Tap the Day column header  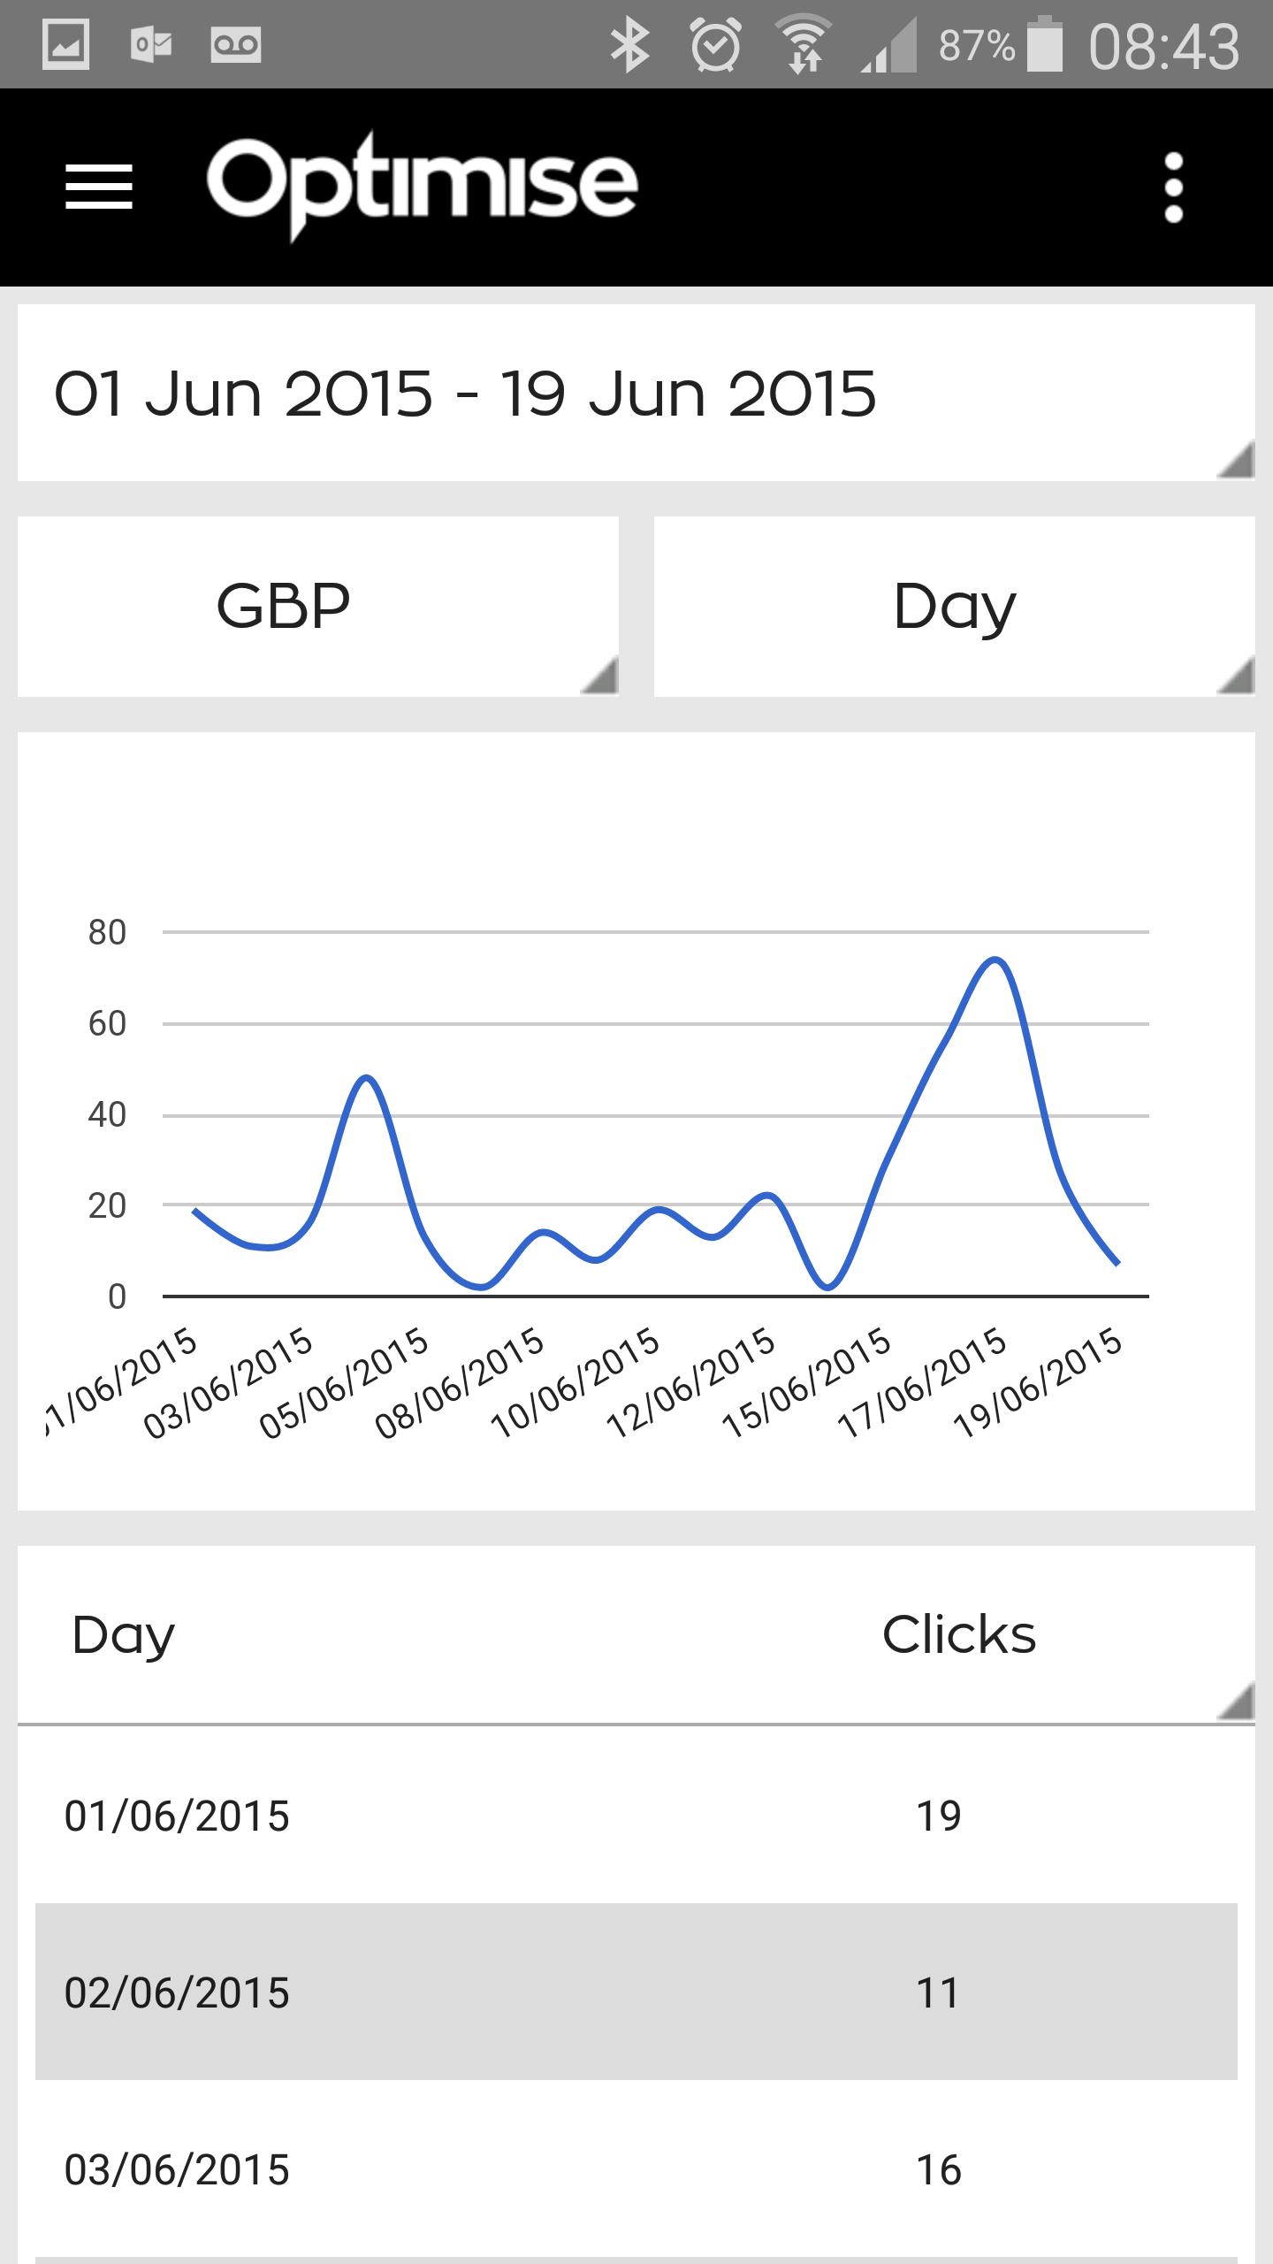[124, 1634]
